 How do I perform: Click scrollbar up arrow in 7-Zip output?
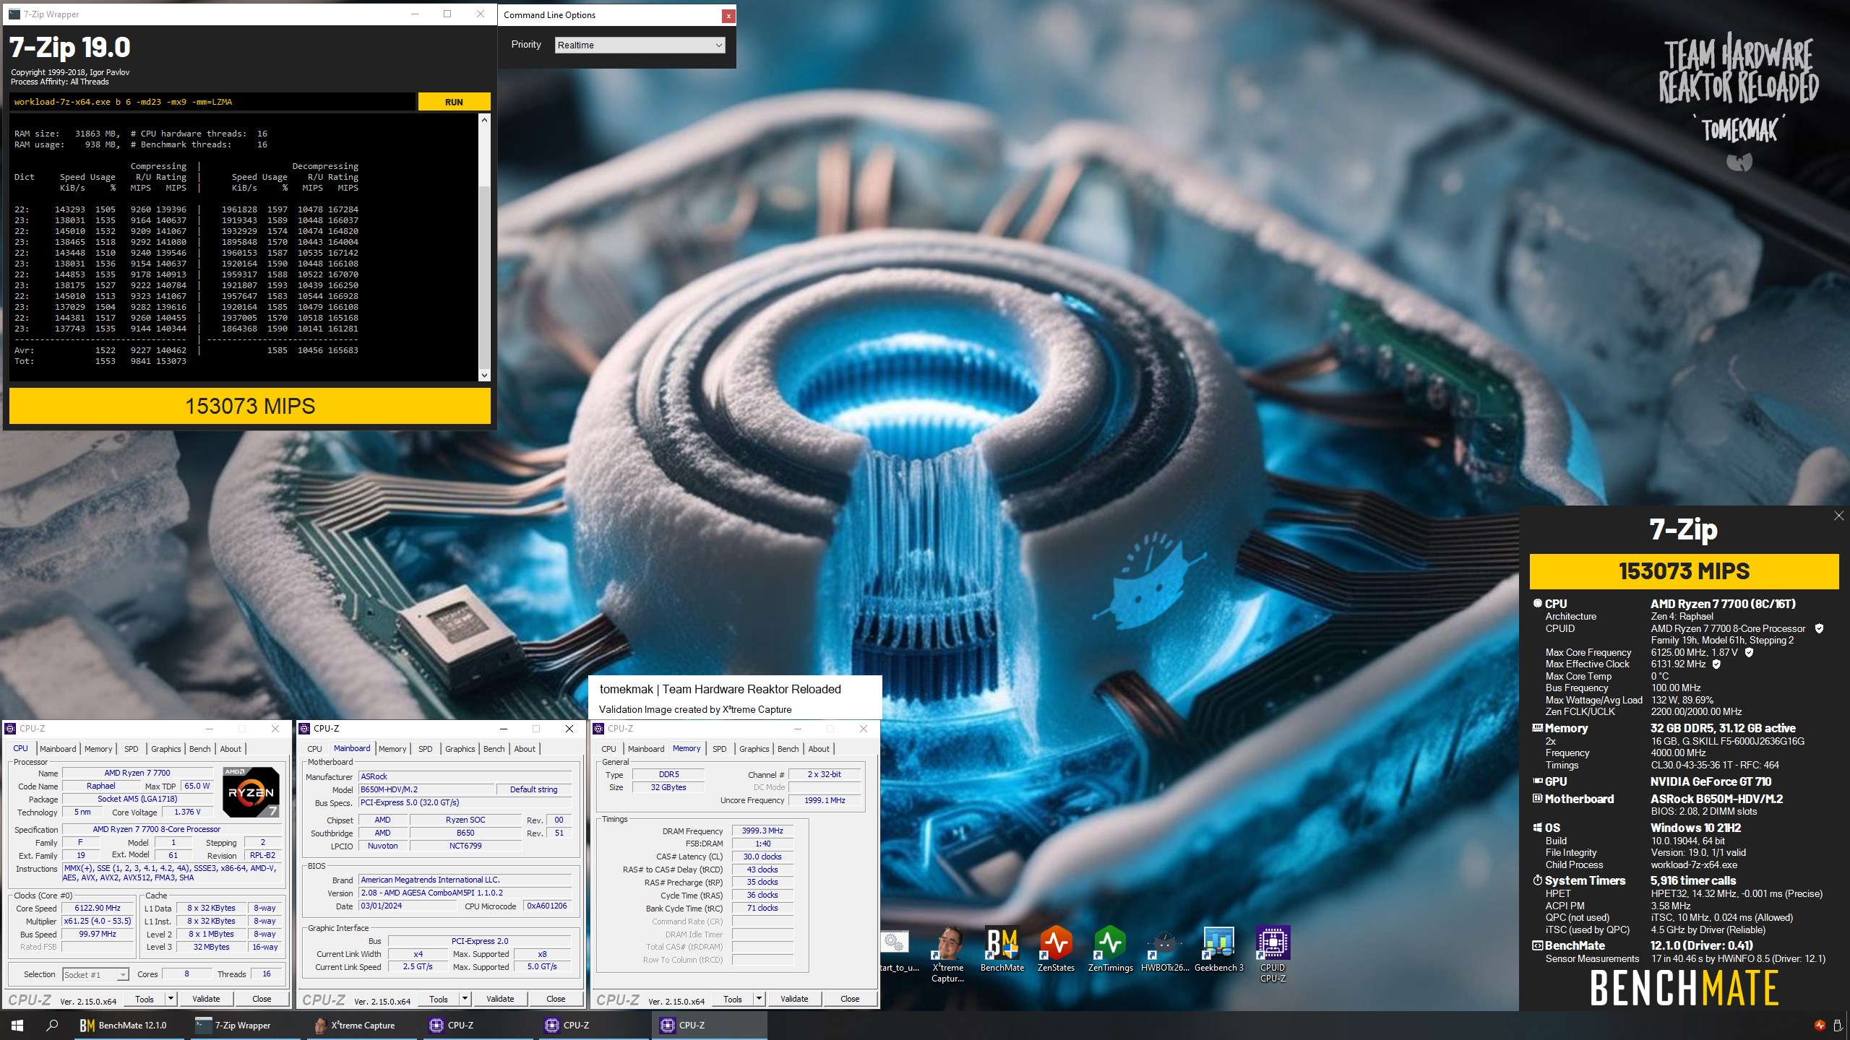pos(484,120)
